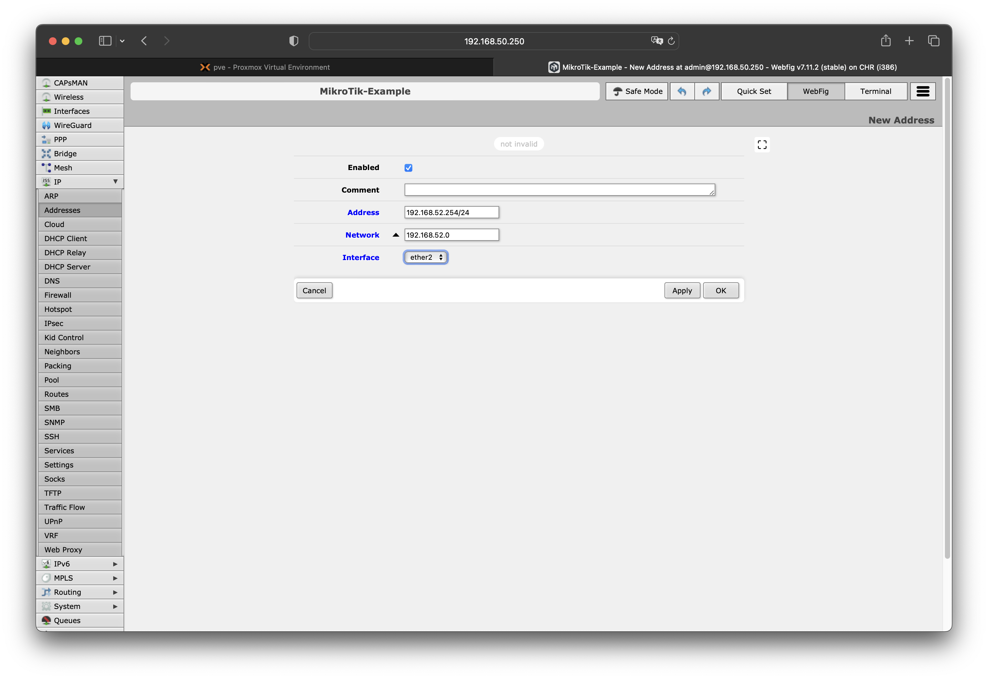The image size is (988, 679).
Task: Click the page reload icon
Action: (671, 41)
